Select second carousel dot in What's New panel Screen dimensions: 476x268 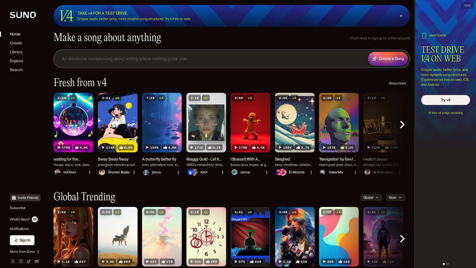coord(448,264)
